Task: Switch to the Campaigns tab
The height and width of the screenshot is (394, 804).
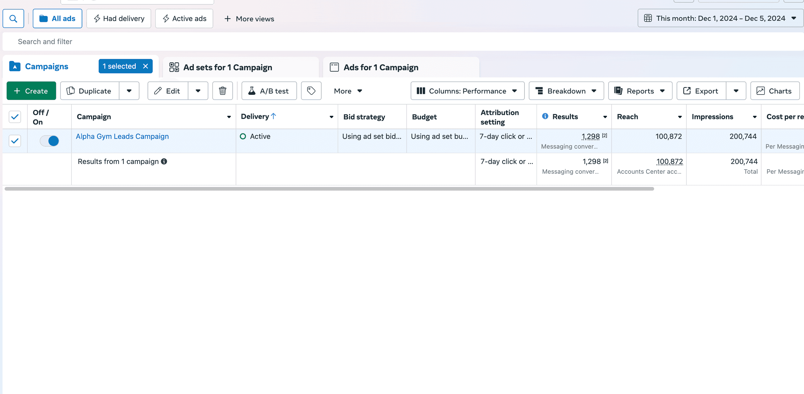Action: 46,67
